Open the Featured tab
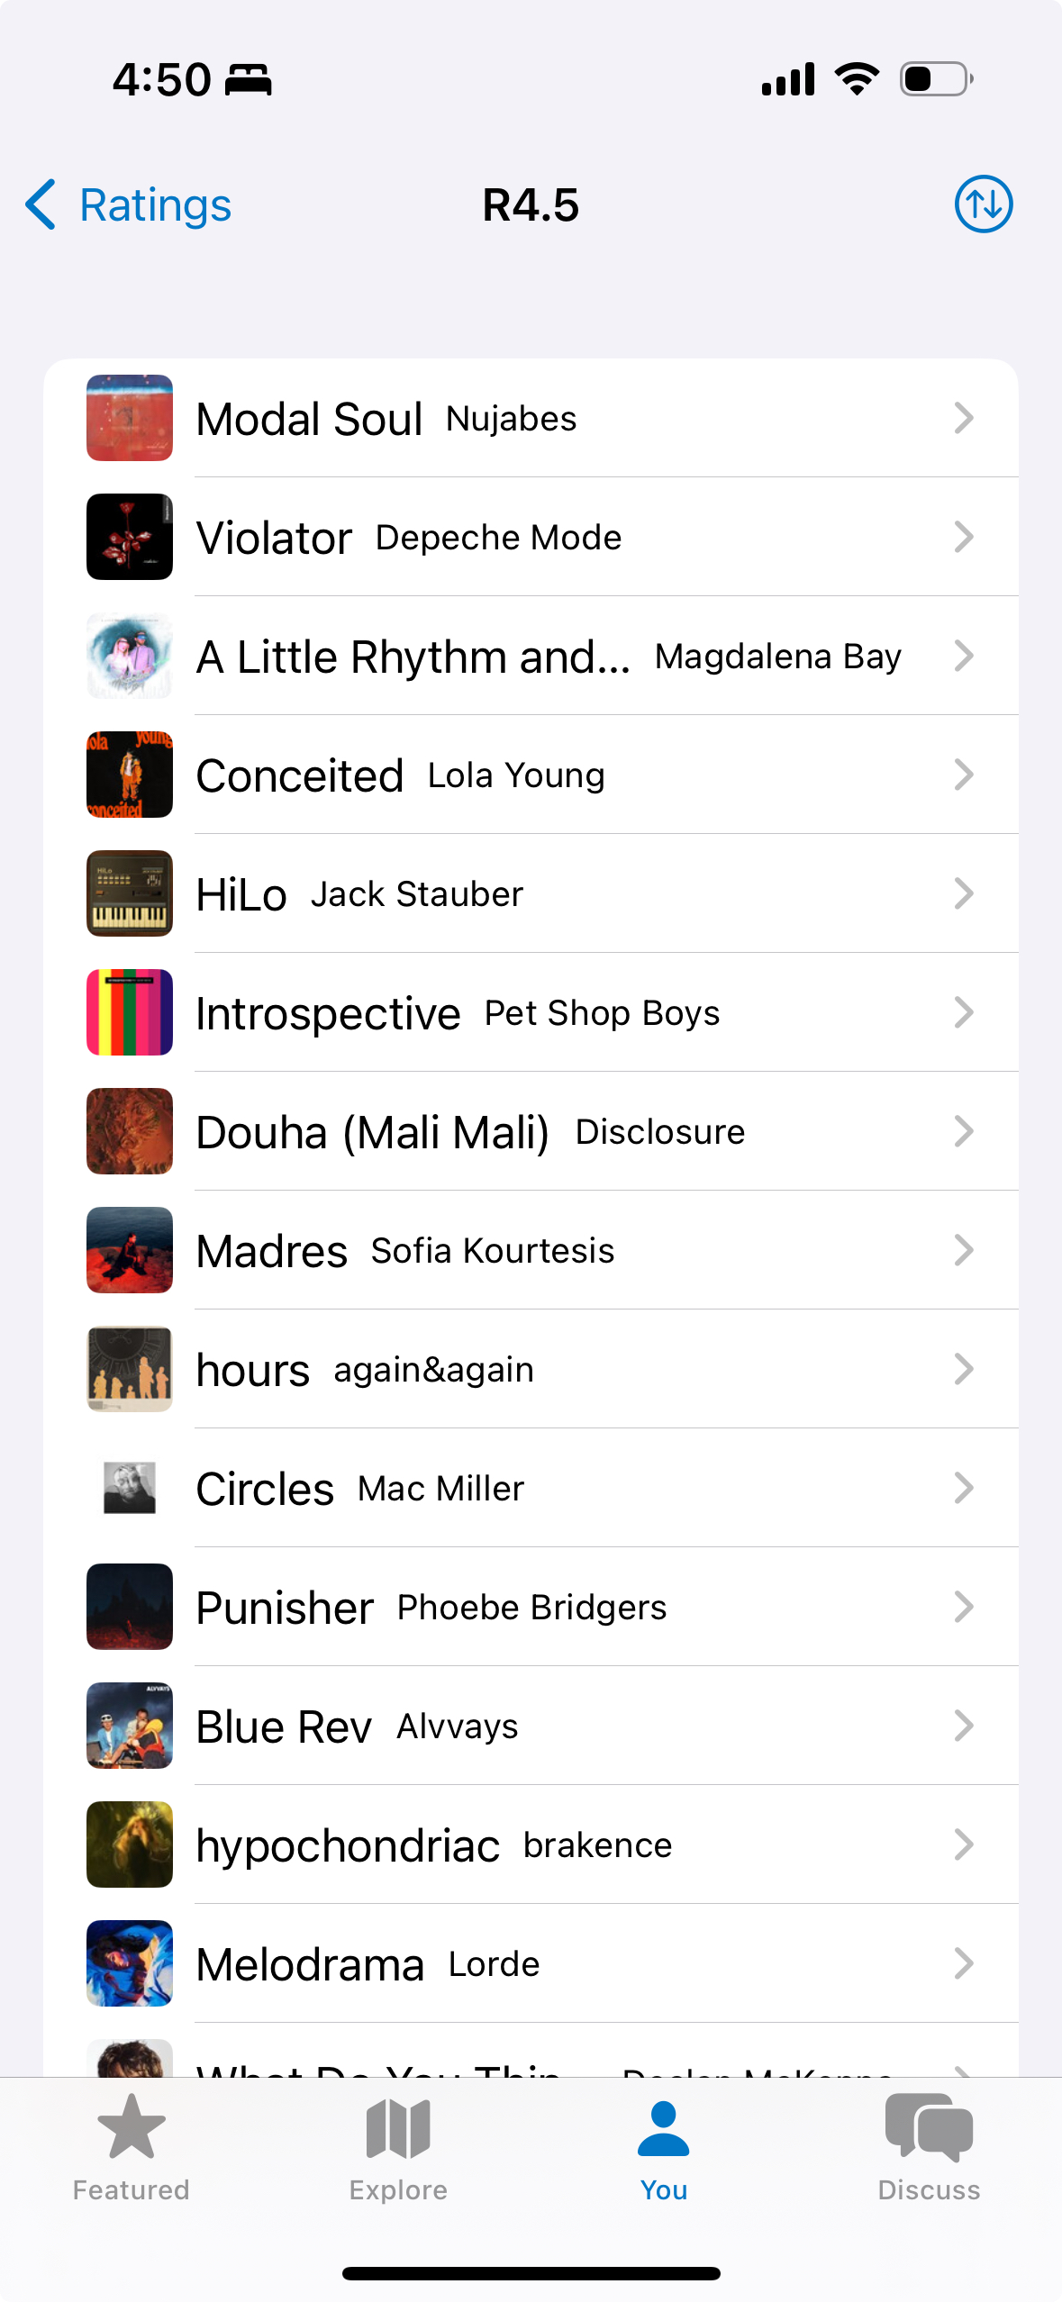This screenshot has width=1062, height=2302. click(132, 2148)
